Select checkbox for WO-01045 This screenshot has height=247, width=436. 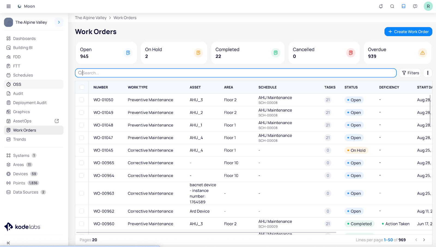81,150
